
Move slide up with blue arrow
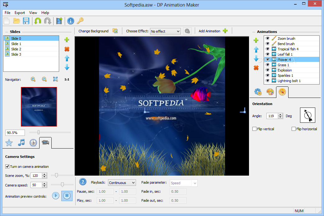[x=67, y=58]
